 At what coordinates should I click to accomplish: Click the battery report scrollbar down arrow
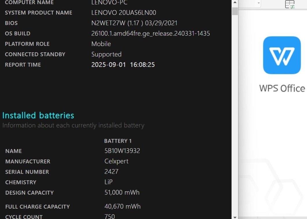(x=235, y=217)
